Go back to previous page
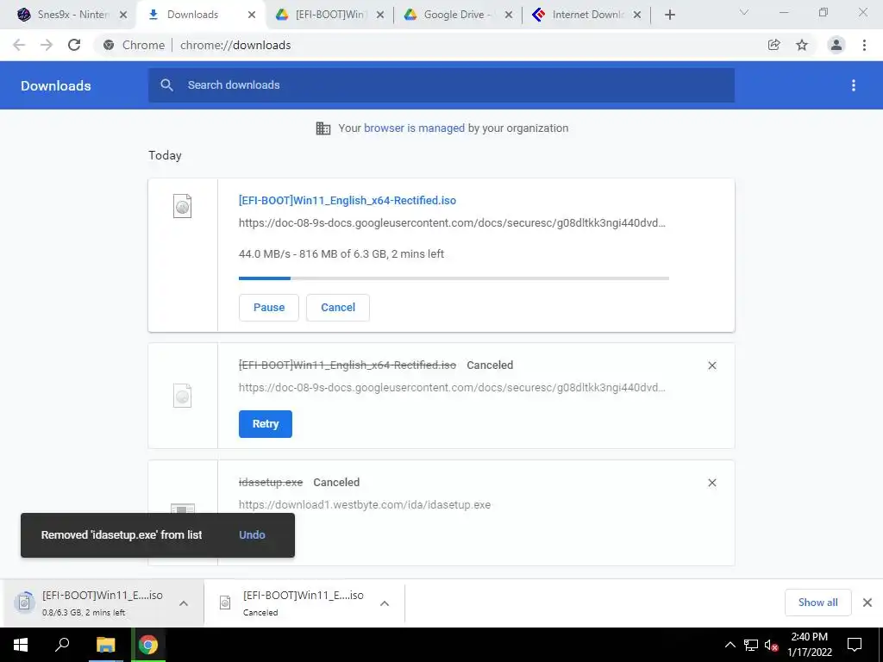Image resolution: width=883 pixels, height=662 pixels. pyautogui.click(x=19, y=45)
